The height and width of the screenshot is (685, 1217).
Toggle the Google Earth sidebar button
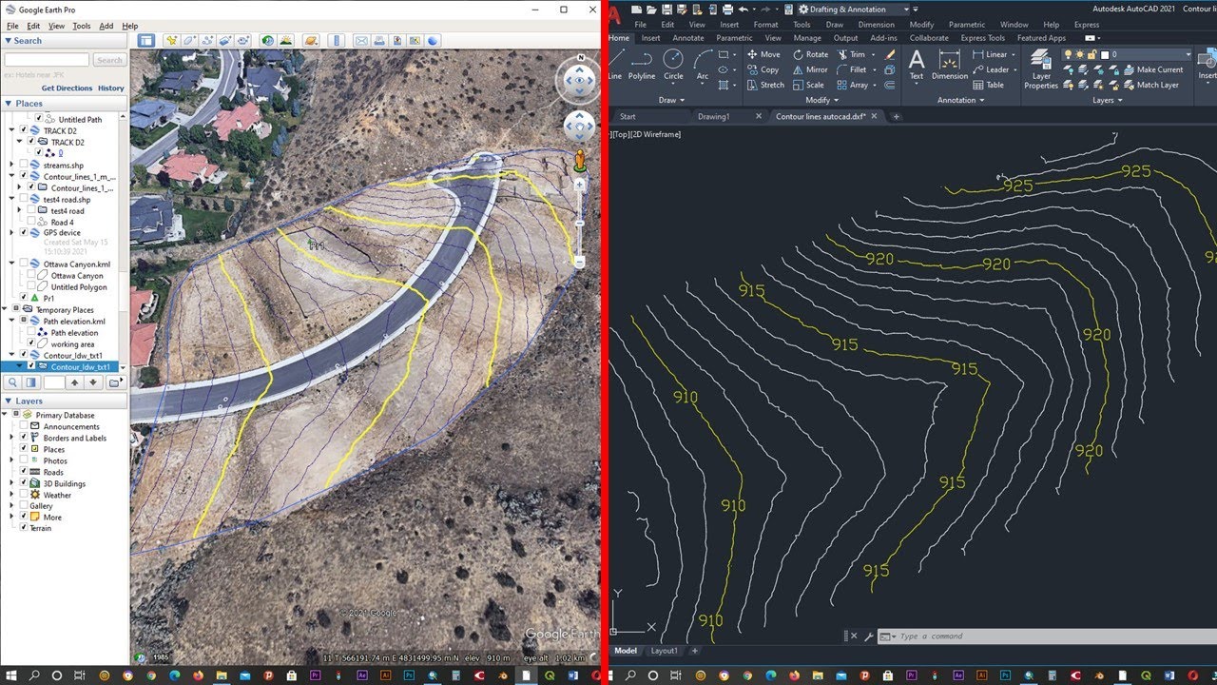[x=145, y=41]
